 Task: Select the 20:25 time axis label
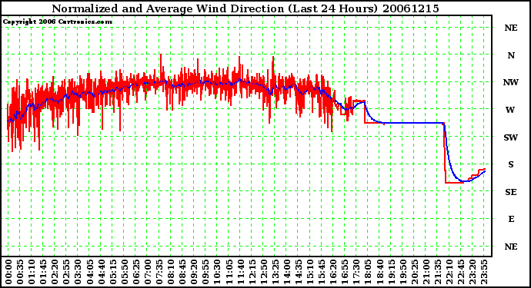tap(415, 272)
